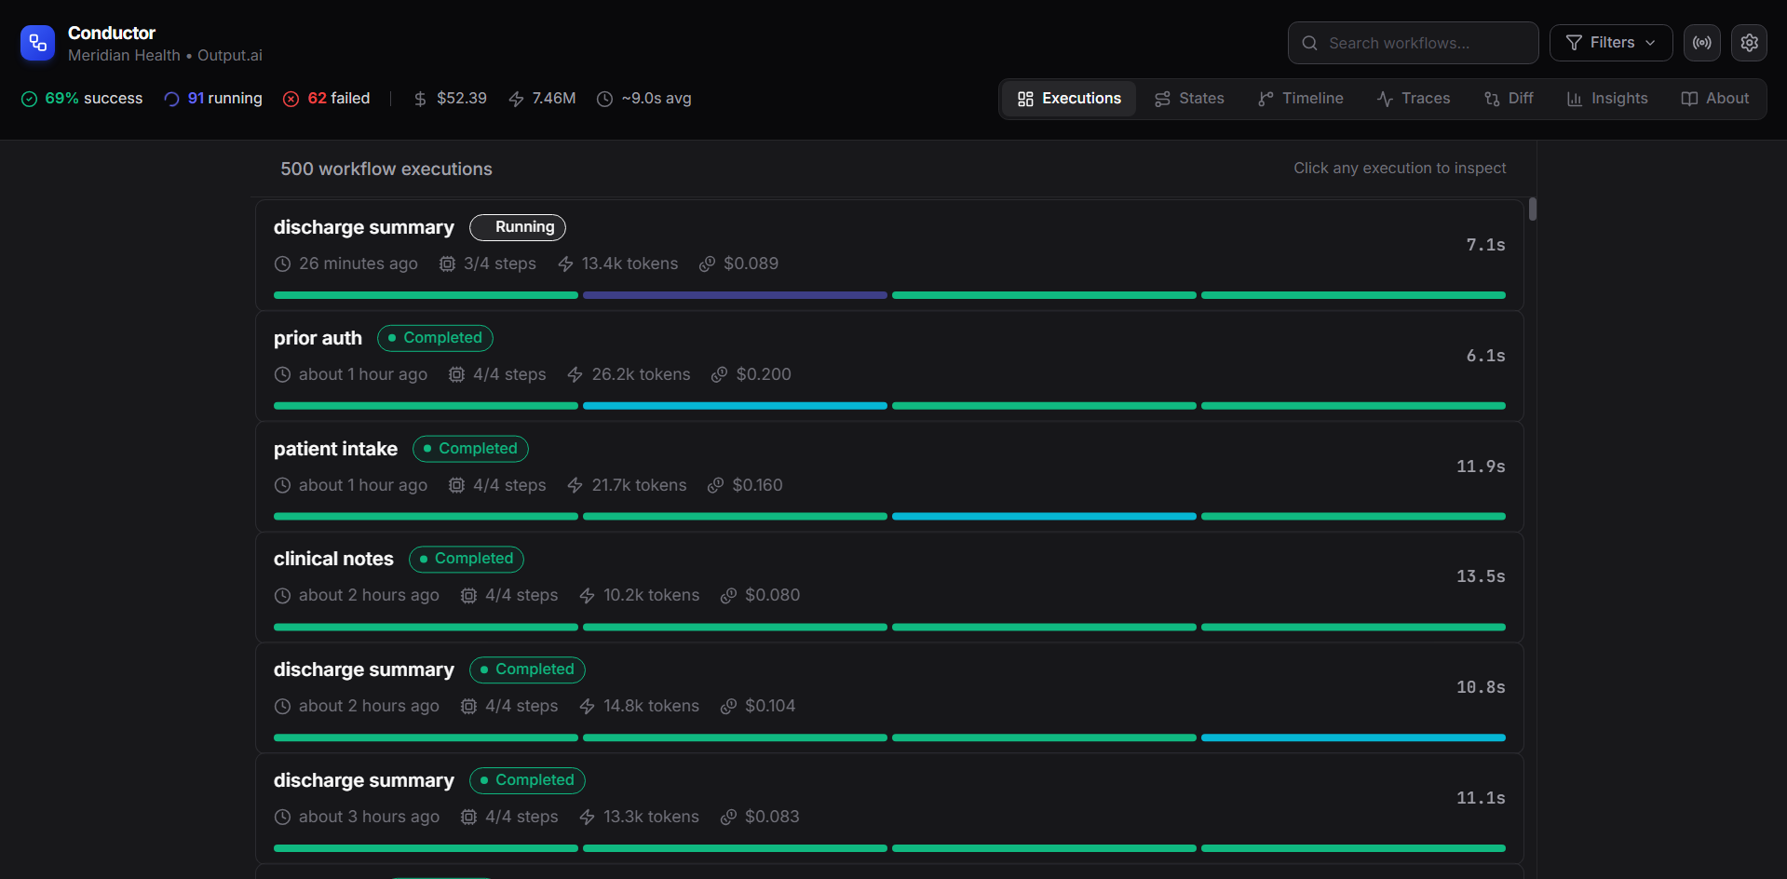
Task: Click the lightning icon beside 13.4k tokens
Action: point(565,264)
